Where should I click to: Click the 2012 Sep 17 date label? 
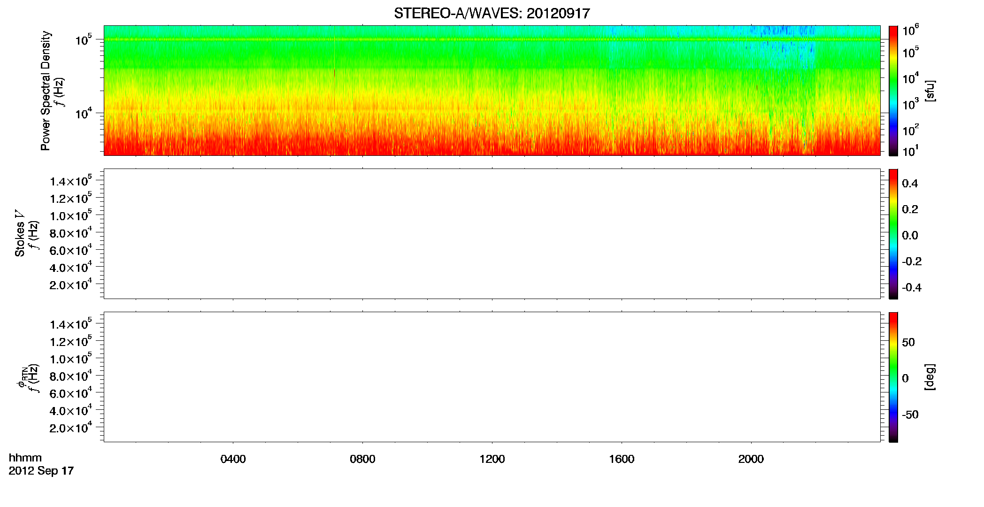coord(41,471)
